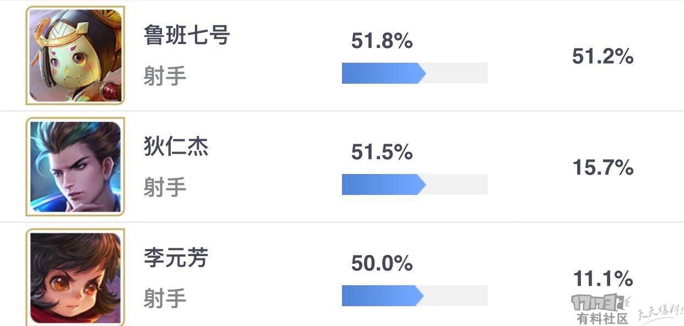Open the 鲁班七号 hero avatar
The height and width of the screenshot is (326, 684).
(75, 55)
